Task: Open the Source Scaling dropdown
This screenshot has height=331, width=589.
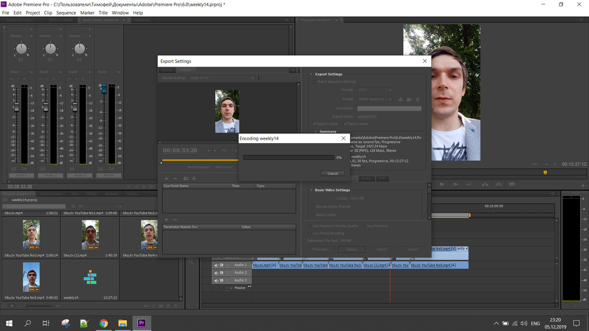Action: tap(223, 78)
